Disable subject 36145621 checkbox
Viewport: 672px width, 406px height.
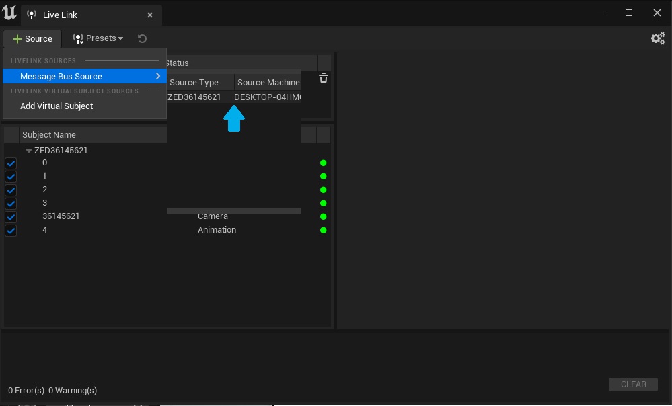(x=11, y=217)
